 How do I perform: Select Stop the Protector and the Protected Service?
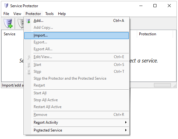pyautogui.click(x=76, y=78)
